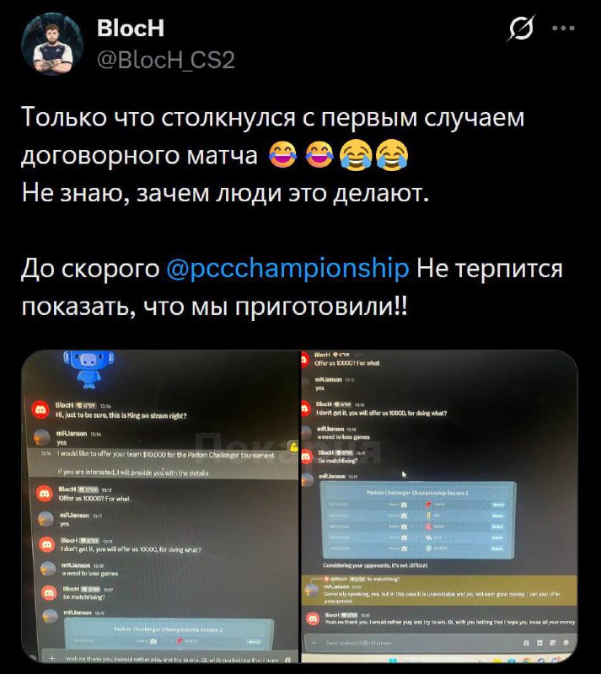This screenshot has width=601, height=674.
Task: Click avatar beside 'Hi, just to be sure' message
Action: pos(40,410)
